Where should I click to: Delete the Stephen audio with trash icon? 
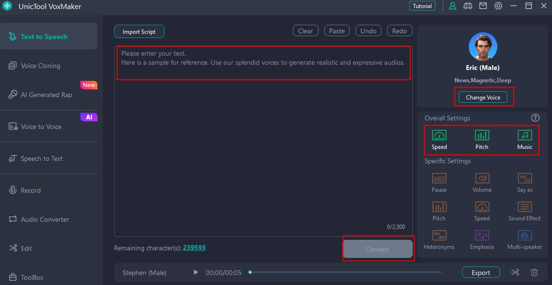point(534,273)
